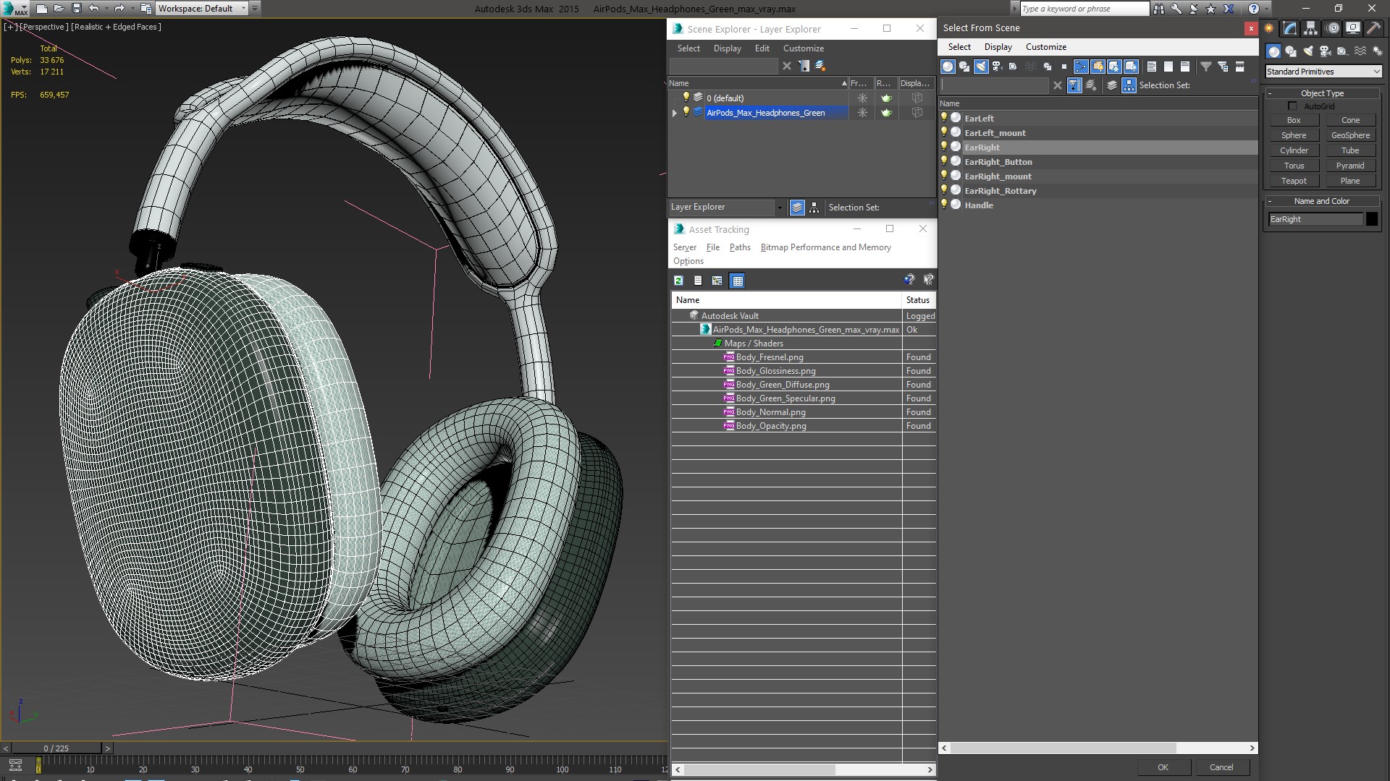Open the undo history dropdown arrow
1390x781 pixels.
pos(106,9)
